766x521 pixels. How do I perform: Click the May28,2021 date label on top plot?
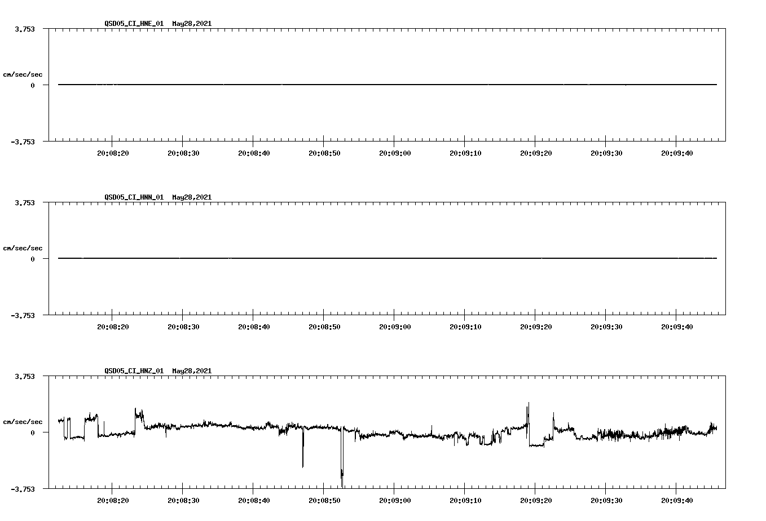[191, 24]
